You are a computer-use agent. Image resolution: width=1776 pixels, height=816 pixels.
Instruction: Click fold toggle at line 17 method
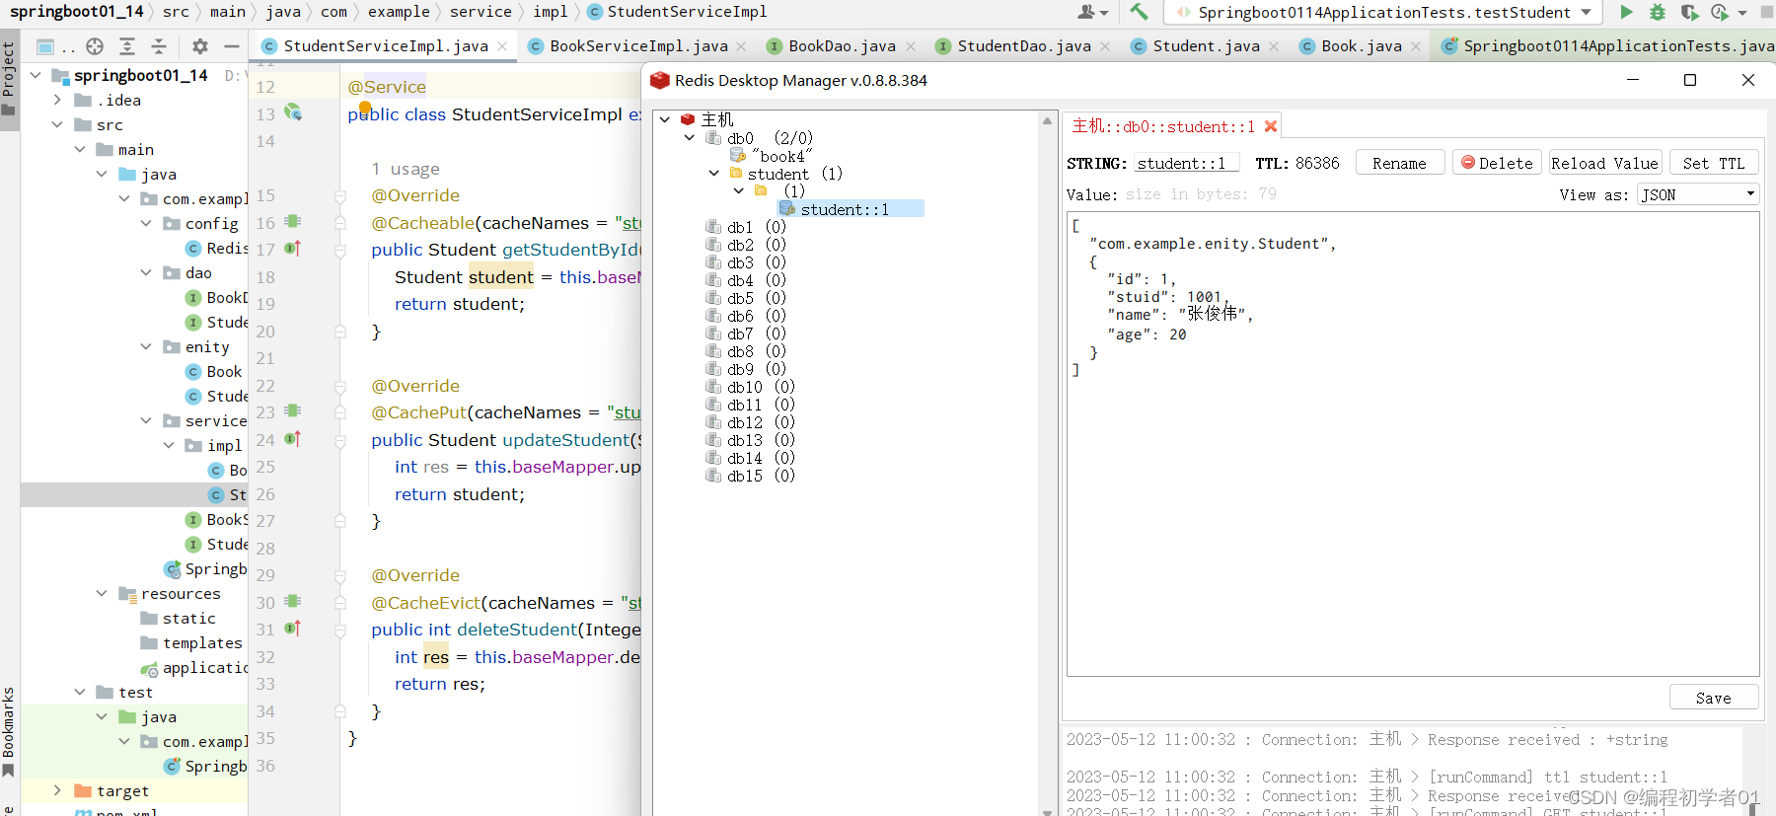[x=340, y=251]
